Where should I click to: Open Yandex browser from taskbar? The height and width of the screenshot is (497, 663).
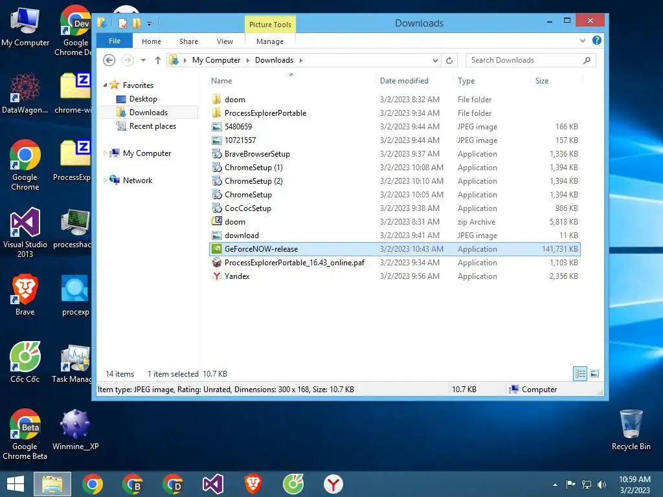333,484
